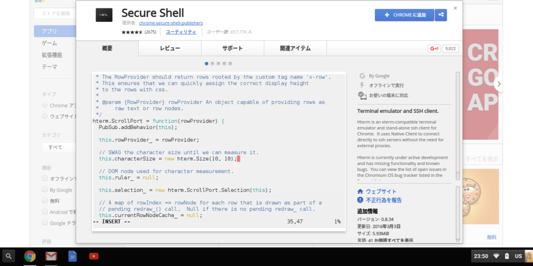The height and width of the screenshot is (266, 533).
Task: Switch to the 関連アイテム tab
Action: (295, 48)
